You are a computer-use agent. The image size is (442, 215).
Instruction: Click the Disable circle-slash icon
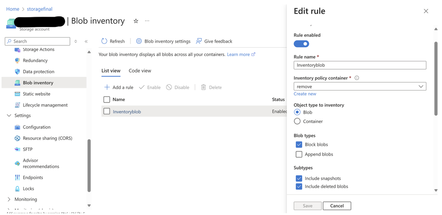169,87
